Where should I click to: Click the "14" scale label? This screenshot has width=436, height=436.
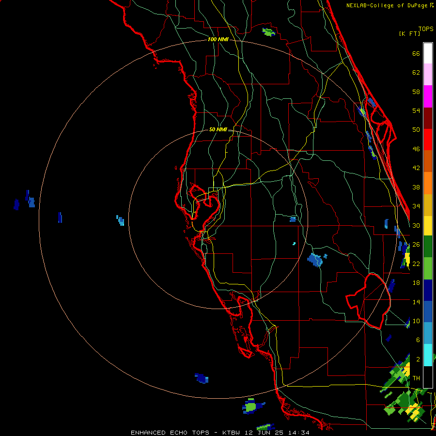click(x=416, y=302)
